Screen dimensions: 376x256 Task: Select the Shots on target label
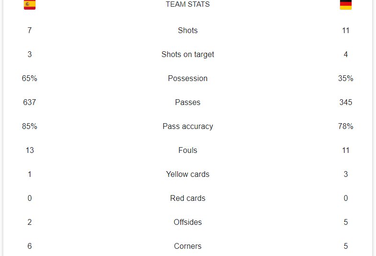(x=188, y=55)
